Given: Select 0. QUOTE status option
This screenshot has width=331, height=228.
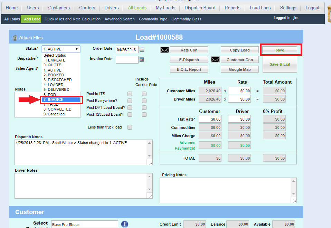Looking at the screenshot, I should coord(61,65).
